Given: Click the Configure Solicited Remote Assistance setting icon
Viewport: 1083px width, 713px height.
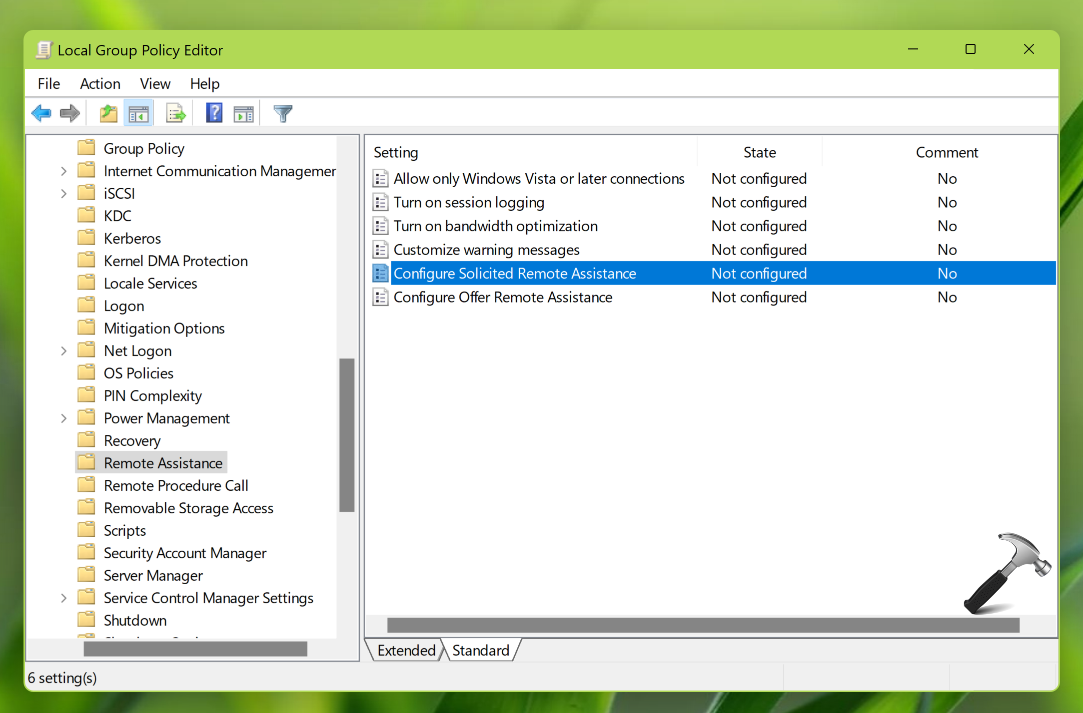Looking at the screenshot, I should 380,273.
